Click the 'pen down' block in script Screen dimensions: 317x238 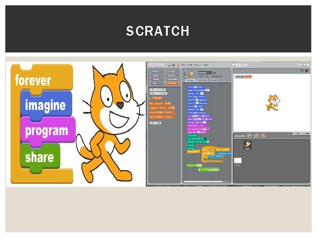click(192, 136)
